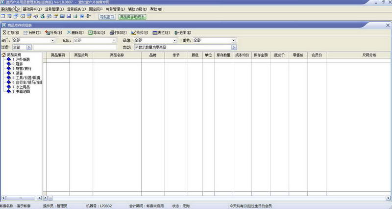Select 7. 水上用品 category in tree
392x209 pixels.
click(x=21, y=87)
